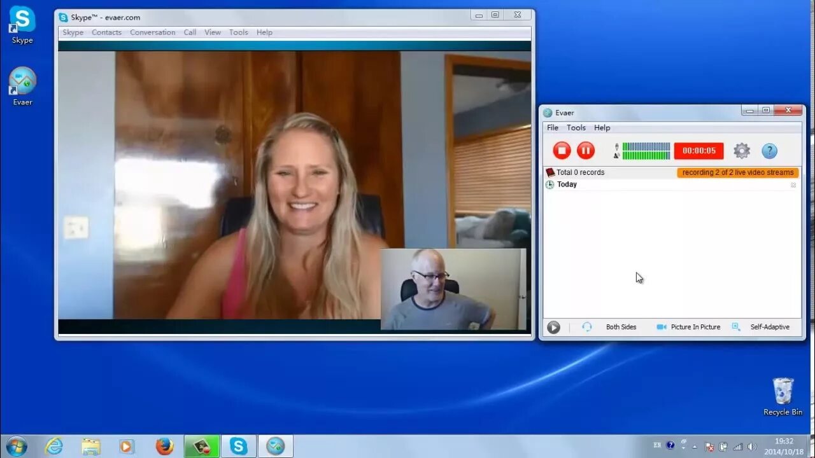Screen dimensions: 815x458
Task: Click the help question mark in the system tray
Action: (x=670, y=445)
